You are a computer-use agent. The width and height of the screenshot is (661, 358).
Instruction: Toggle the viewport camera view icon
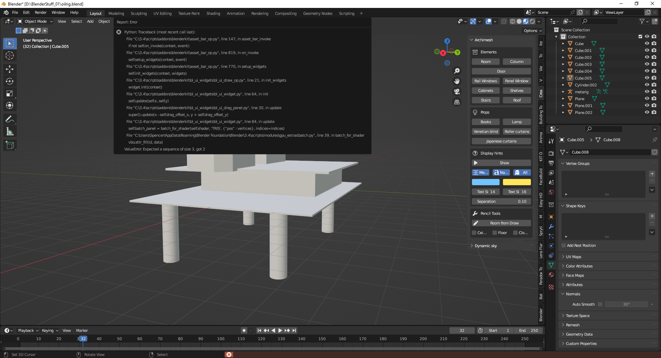pos(457,92)
